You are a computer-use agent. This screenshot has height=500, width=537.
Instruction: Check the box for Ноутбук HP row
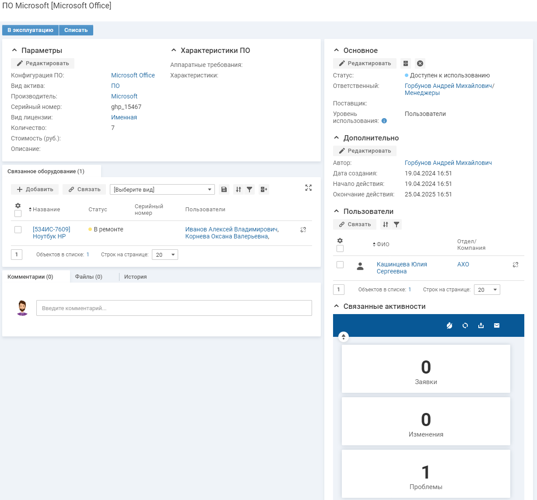tap(18, 230)
